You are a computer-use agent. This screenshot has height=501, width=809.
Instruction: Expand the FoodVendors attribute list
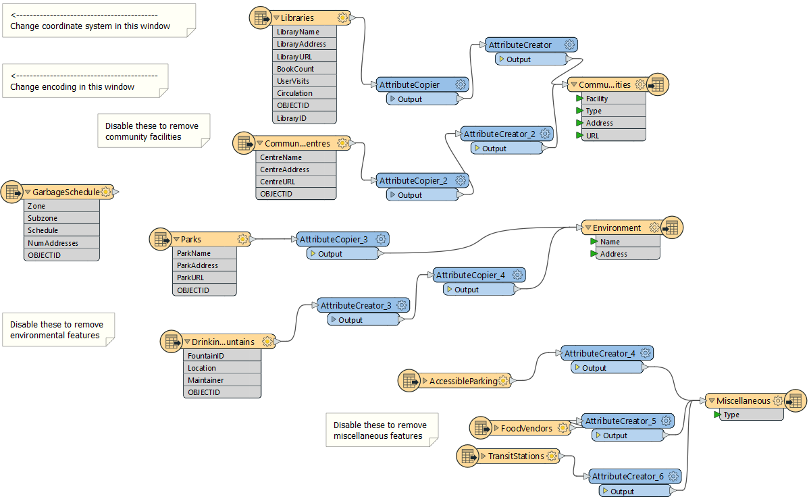(495, 429)
